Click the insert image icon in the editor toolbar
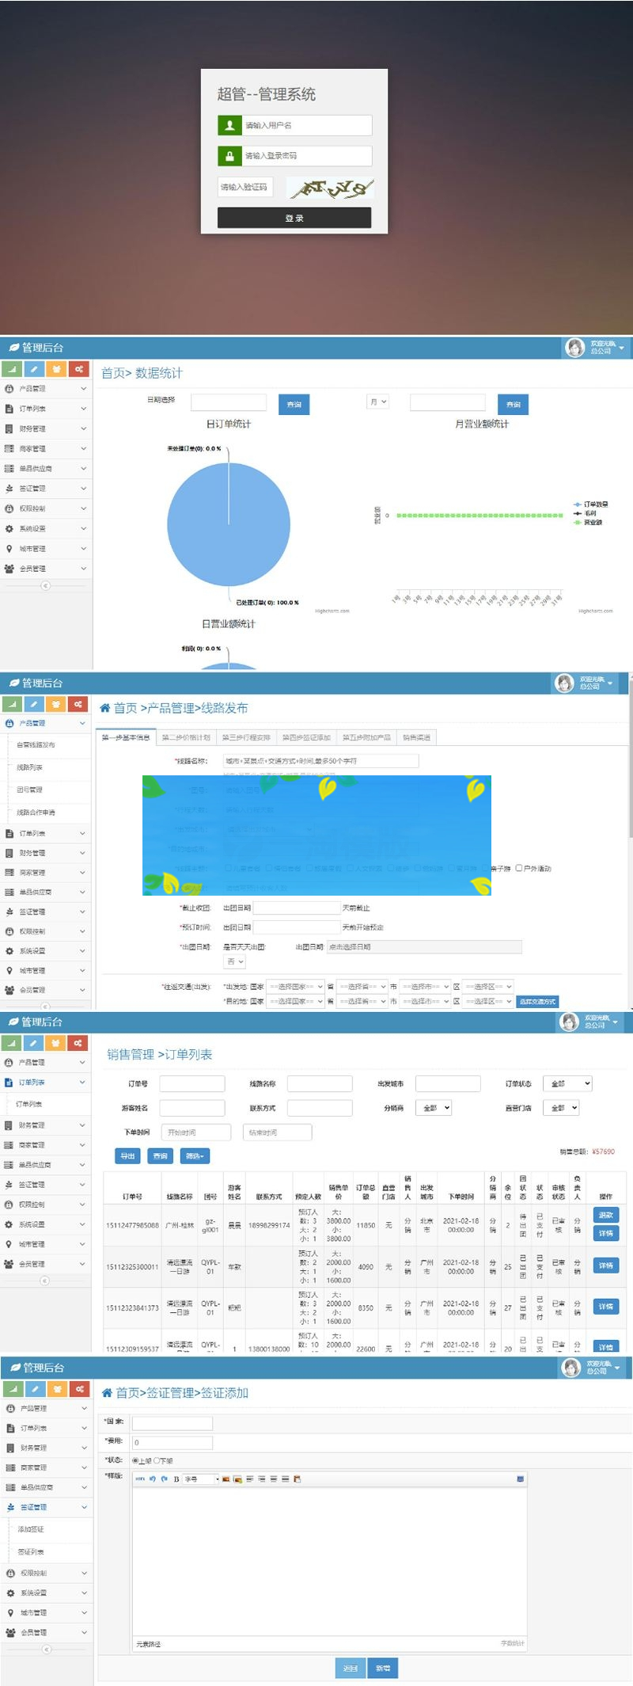Image resolution: width=633 pixels, height=1686 pixels. pyautogui.click(x=226, y=1479)
